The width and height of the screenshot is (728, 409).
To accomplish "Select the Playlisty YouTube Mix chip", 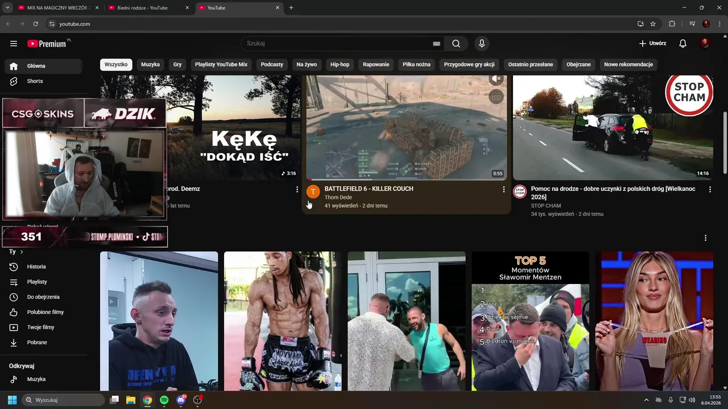I will point(221,65).
